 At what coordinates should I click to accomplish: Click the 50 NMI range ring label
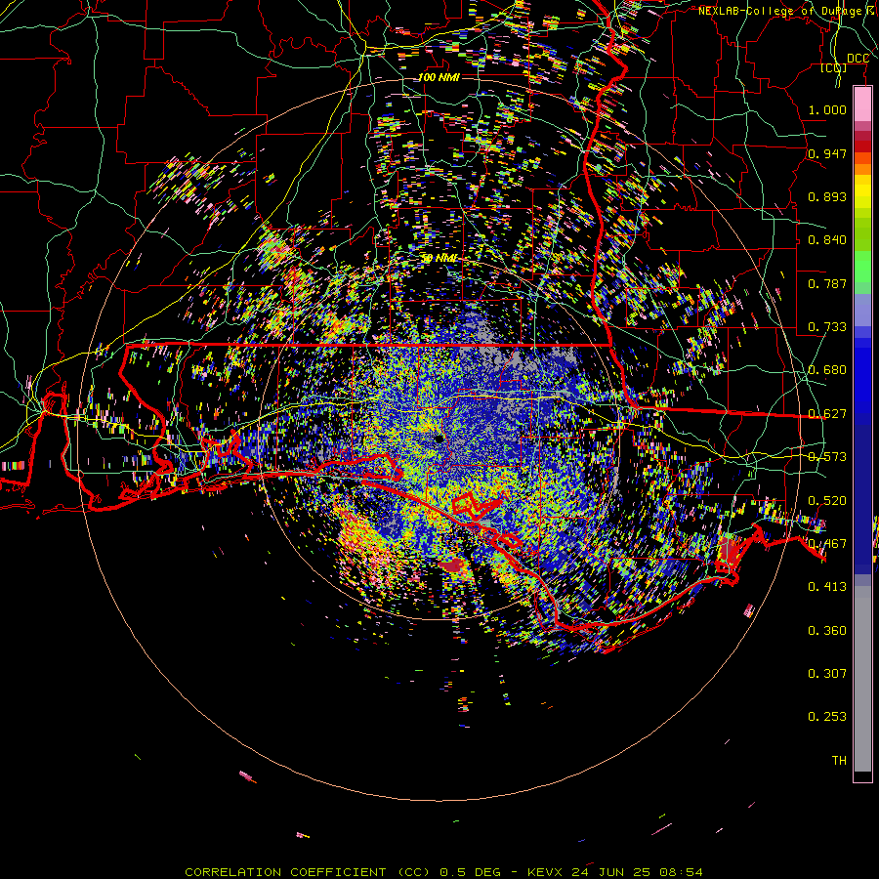click(x=439, y=259)
